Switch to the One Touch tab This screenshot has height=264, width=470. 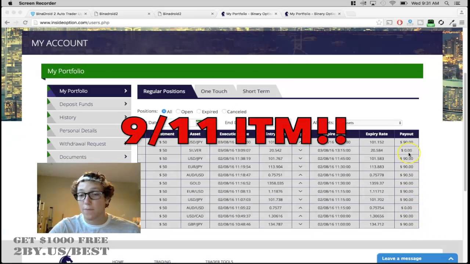point(214,91)
